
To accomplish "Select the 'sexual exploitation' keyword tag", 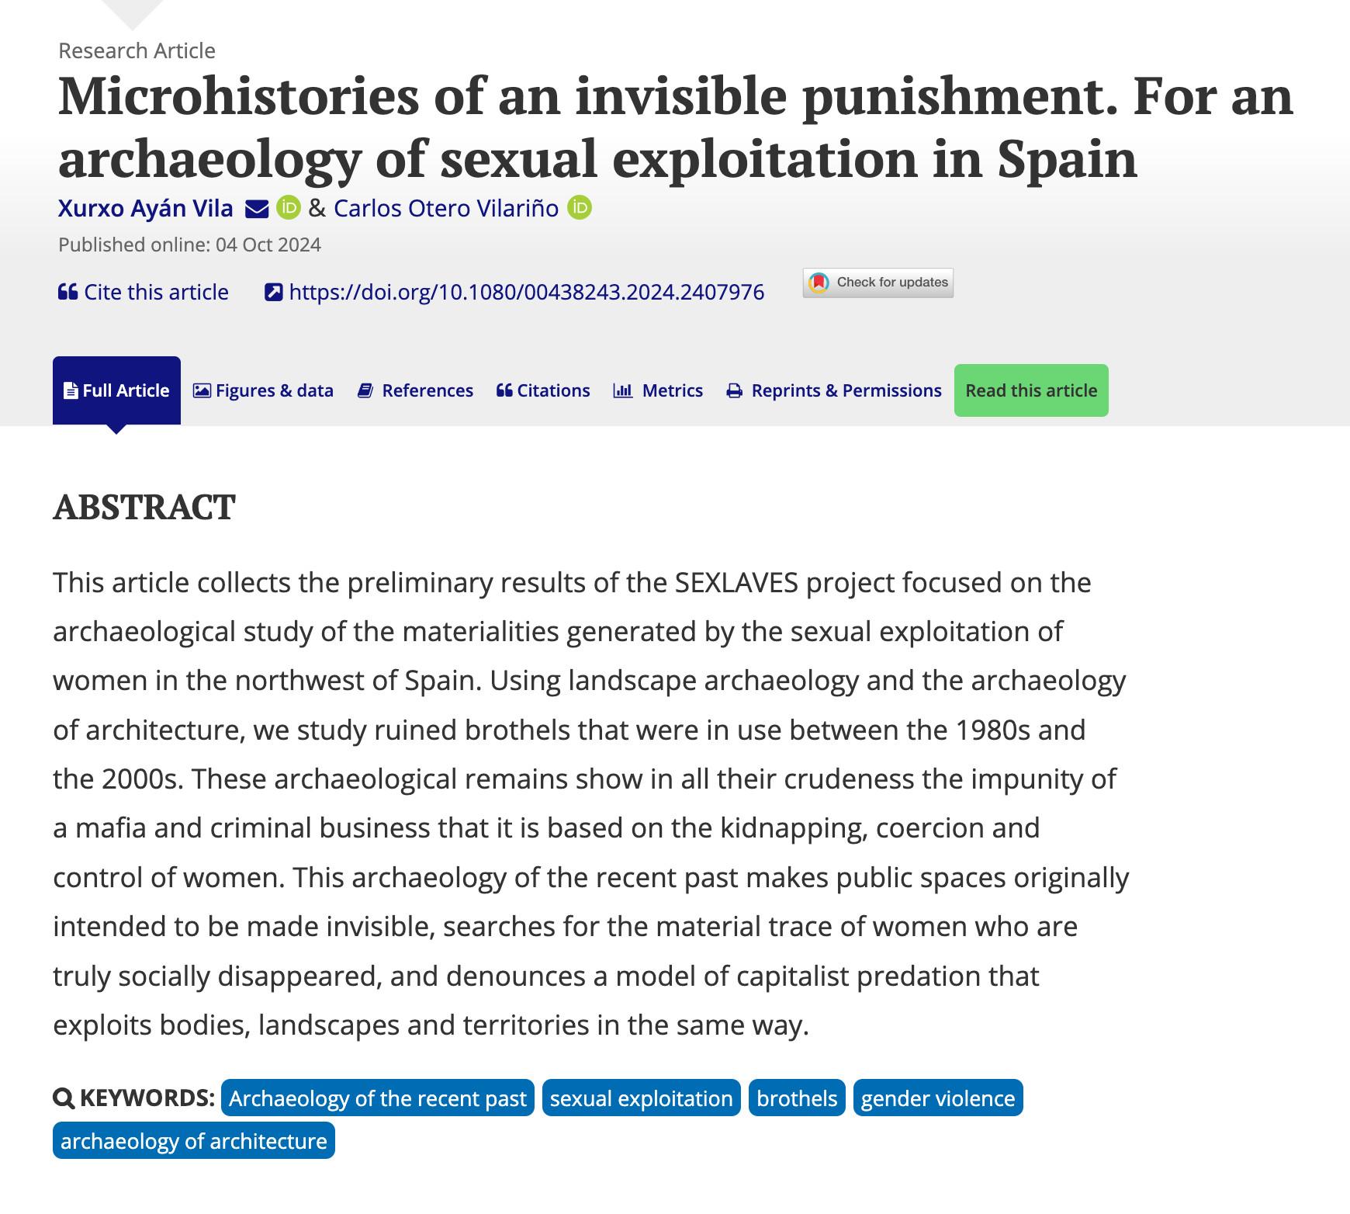I will tap(641, 1098).
